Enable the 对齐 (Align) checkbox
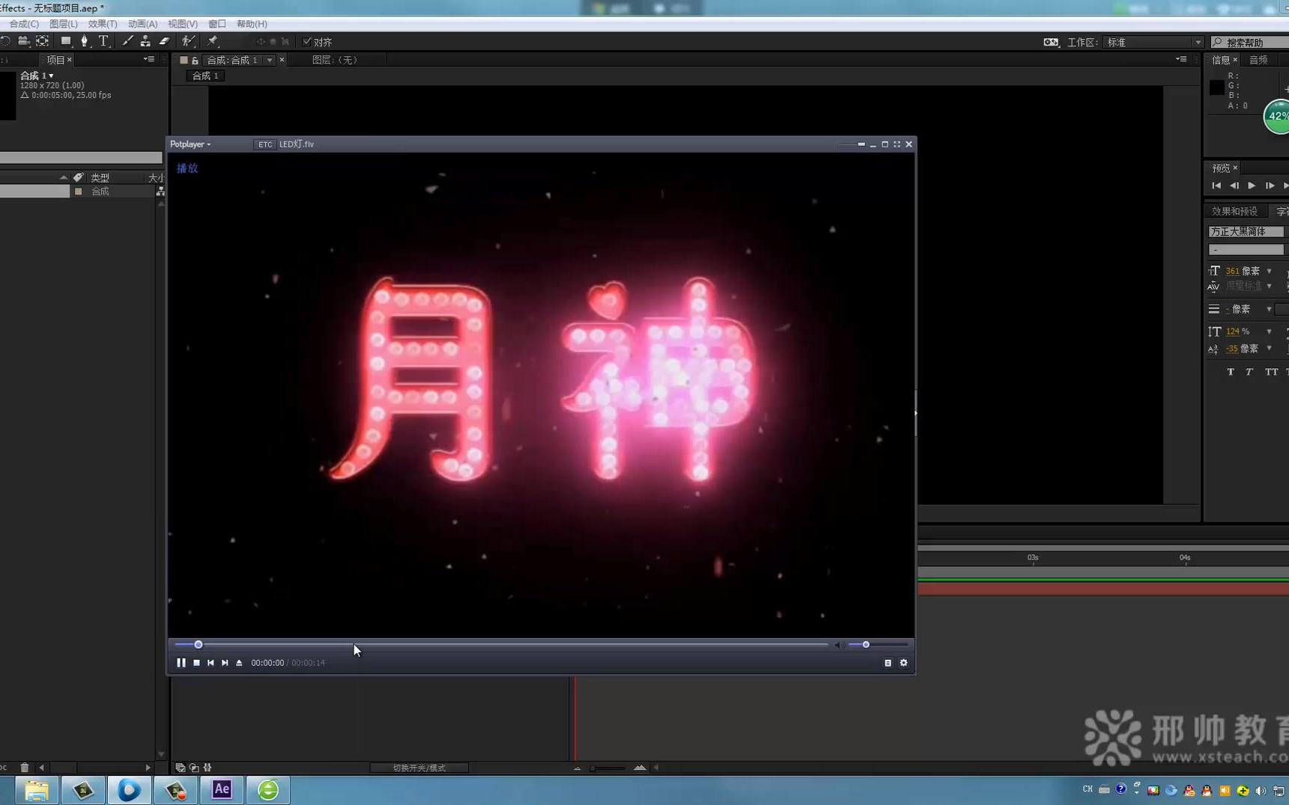This screenshot has height=805, width=1289. (307, 41)
